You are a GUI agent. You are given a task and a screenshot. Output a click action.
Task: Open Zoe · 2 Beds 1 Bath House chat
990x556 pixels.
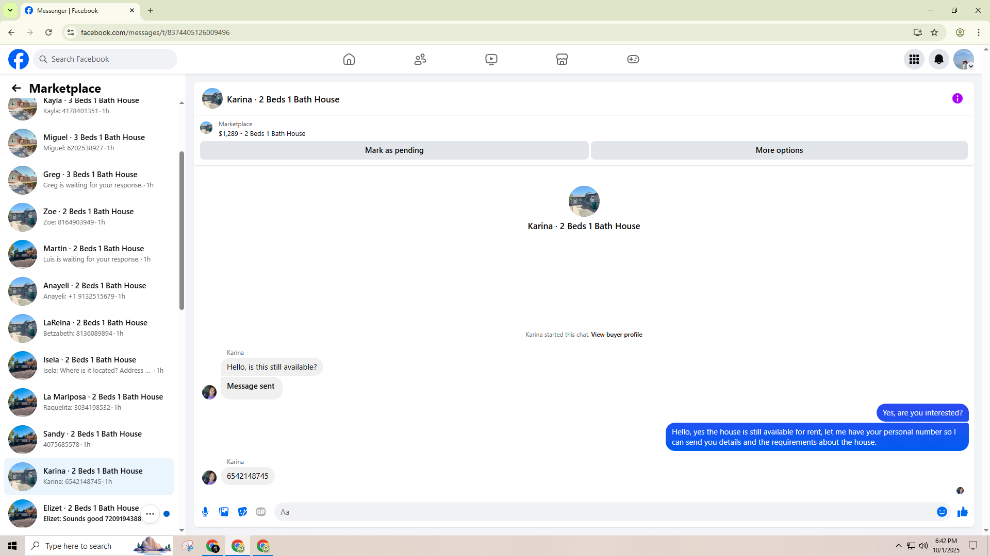coord(89,217)
